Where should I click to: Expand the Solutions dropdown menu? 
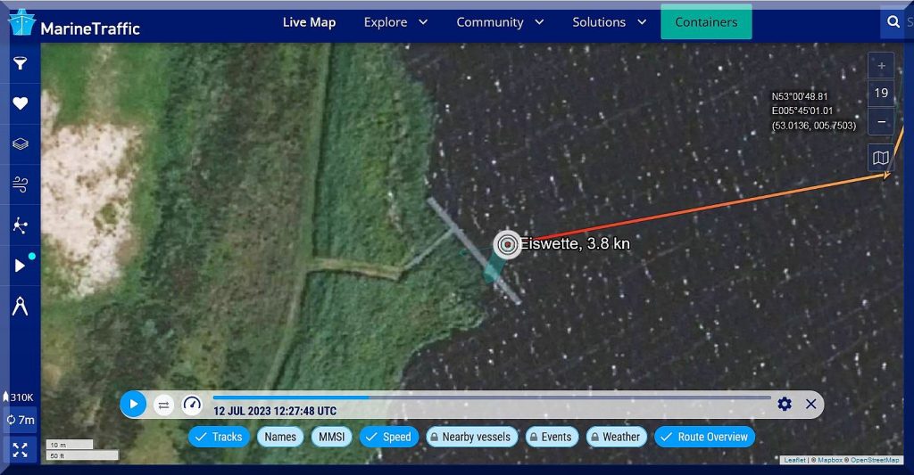coord(609,22)
